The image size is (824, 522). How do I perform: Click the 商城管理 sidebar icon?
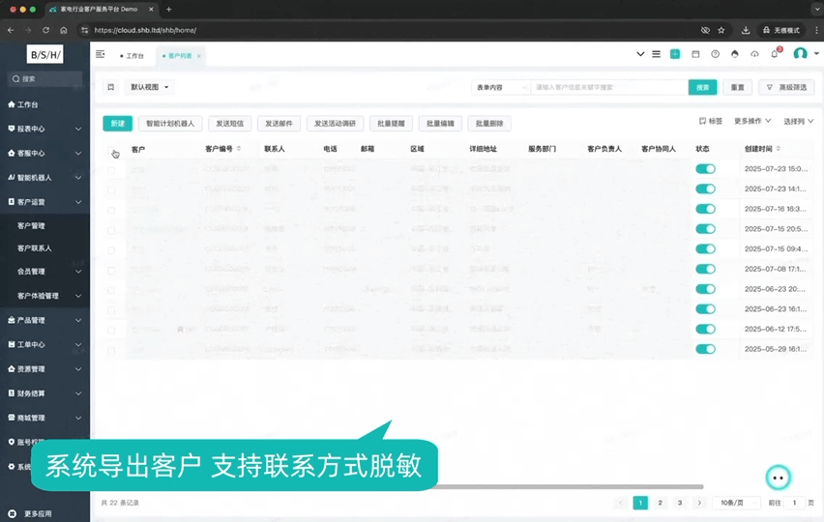[x=12, y=418]
